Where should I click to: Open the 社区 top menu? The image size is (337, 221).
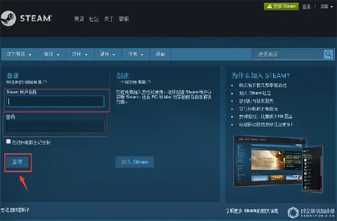(x=94, y=19)
